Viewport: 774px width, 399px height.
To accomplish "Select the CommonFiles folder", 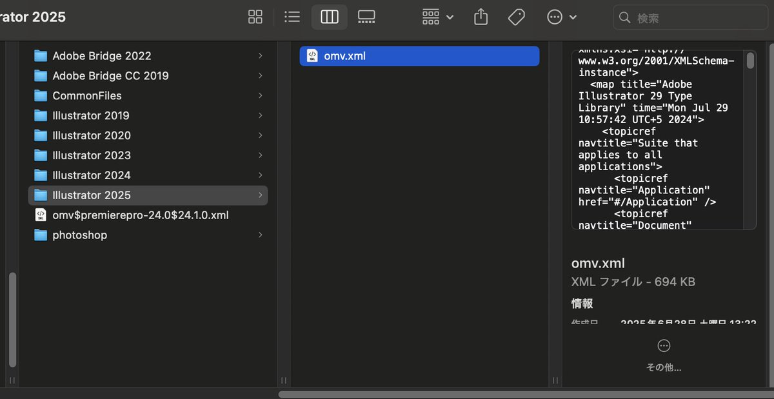I will [x=148, y=95].
